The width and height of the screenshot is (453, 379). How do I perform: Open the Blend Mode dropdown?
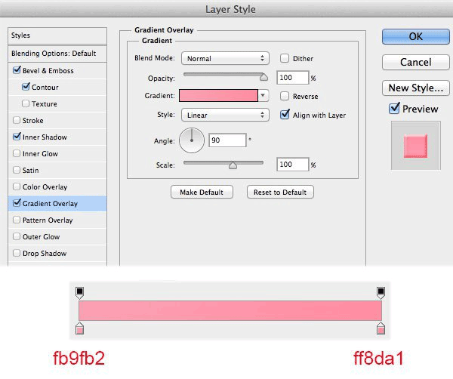click(x=225, y=58)
